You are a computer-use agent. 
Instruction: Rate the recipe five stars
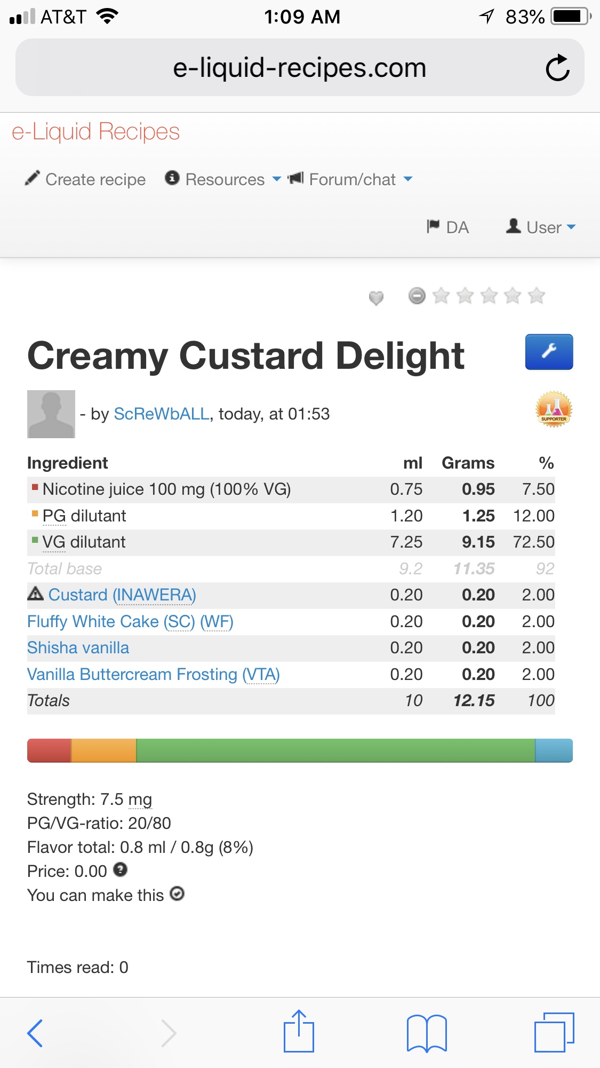tap(537, 295)
